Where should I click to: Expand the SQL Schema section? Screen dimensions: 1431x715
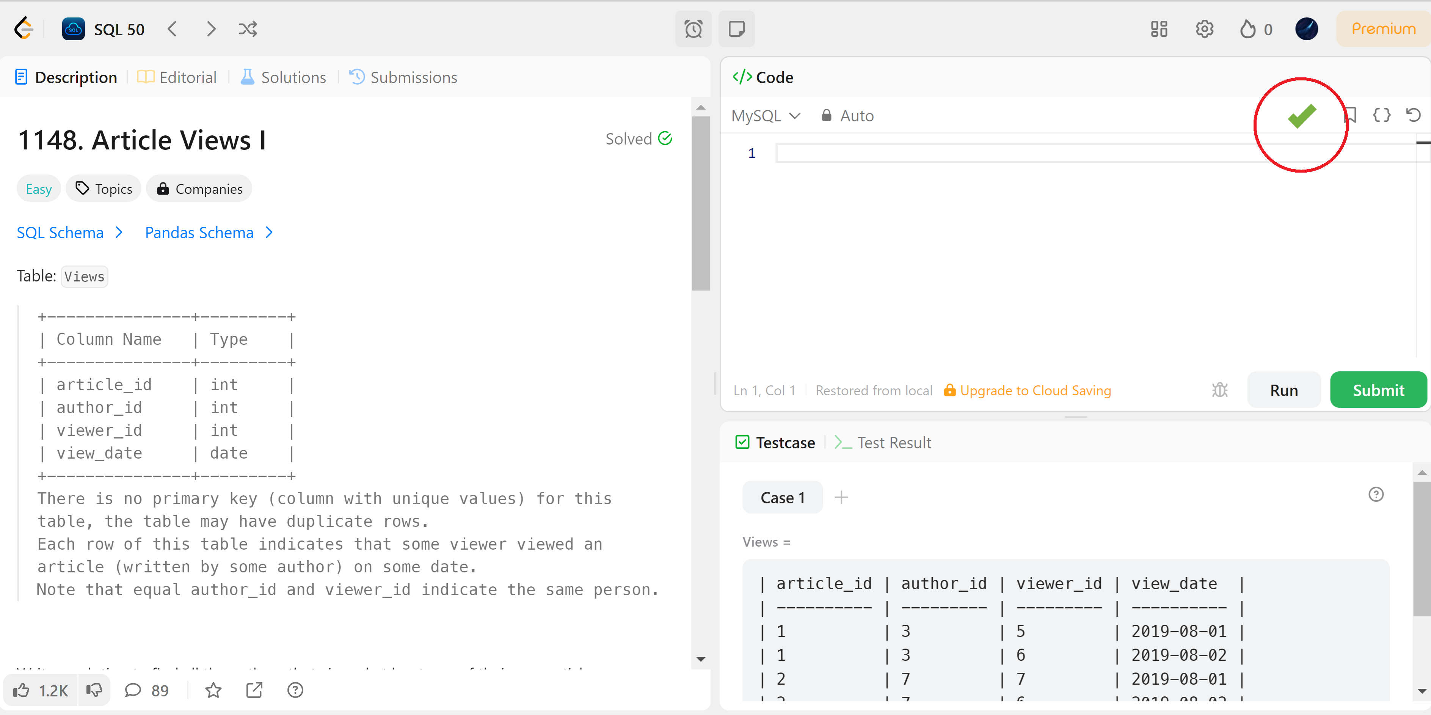(x=69, y=233)
